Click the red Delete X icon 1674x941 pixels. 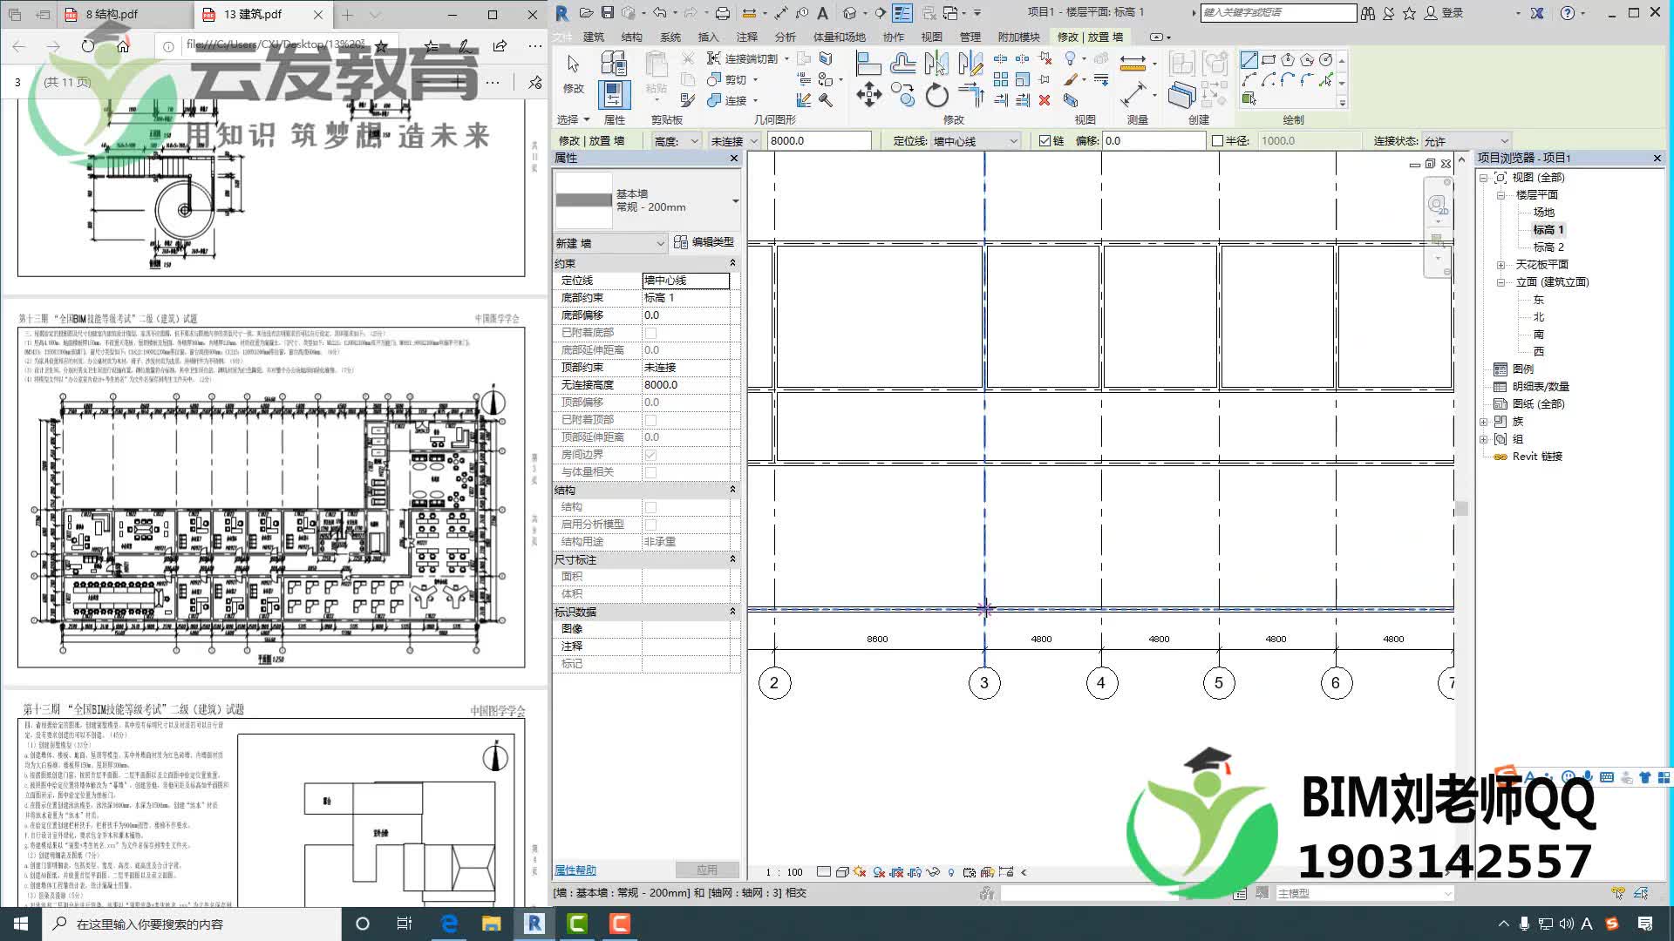1045,100
